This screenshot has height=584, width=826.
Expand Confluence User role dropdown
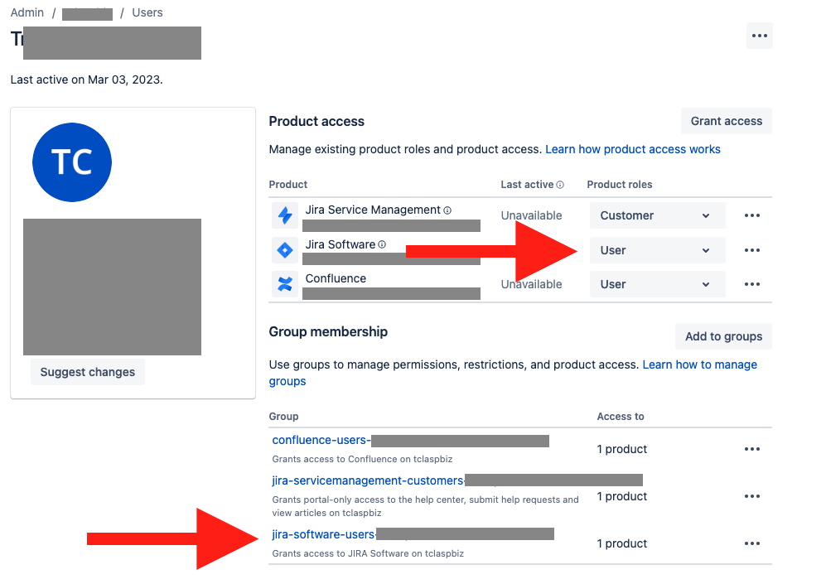pos(658,284)
